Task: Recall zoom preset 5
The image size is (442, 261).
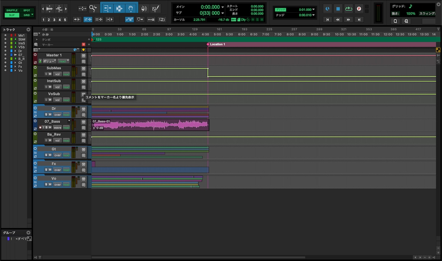Action: click(65, 20)
